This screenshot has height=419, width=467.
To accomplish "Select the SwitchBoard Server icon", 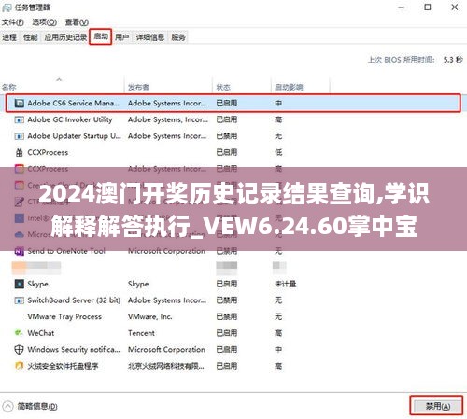I will 20,300.
